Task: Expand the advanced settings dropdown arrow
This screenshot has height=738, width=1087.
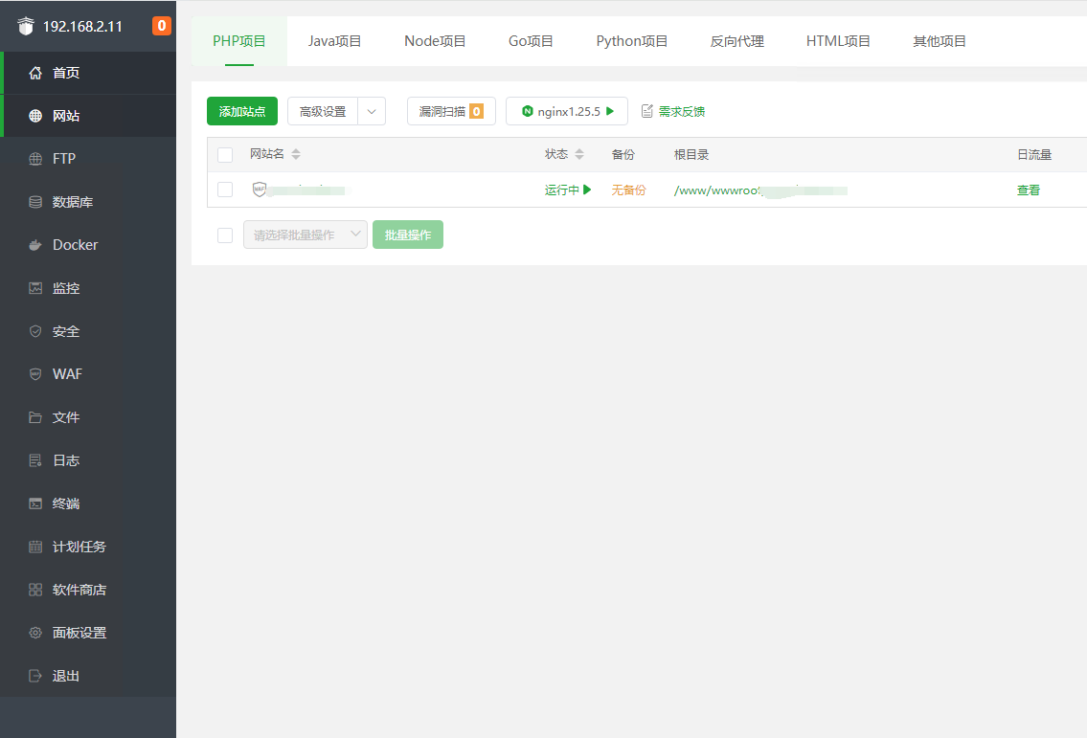Action: coord(372,111)
